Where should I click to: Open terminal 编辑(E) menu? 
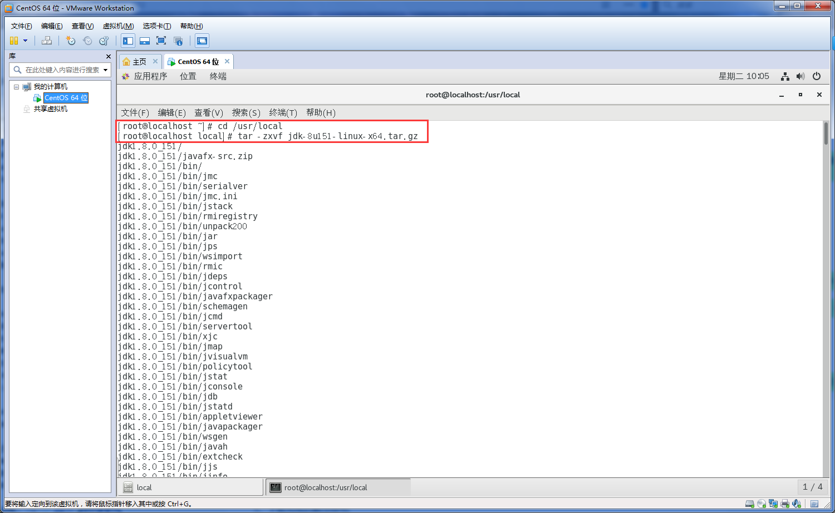click(172, 112)
